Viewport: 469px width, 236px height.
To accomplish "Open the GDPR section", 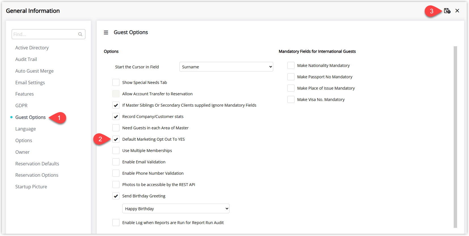I will click(x=21, y=106).
